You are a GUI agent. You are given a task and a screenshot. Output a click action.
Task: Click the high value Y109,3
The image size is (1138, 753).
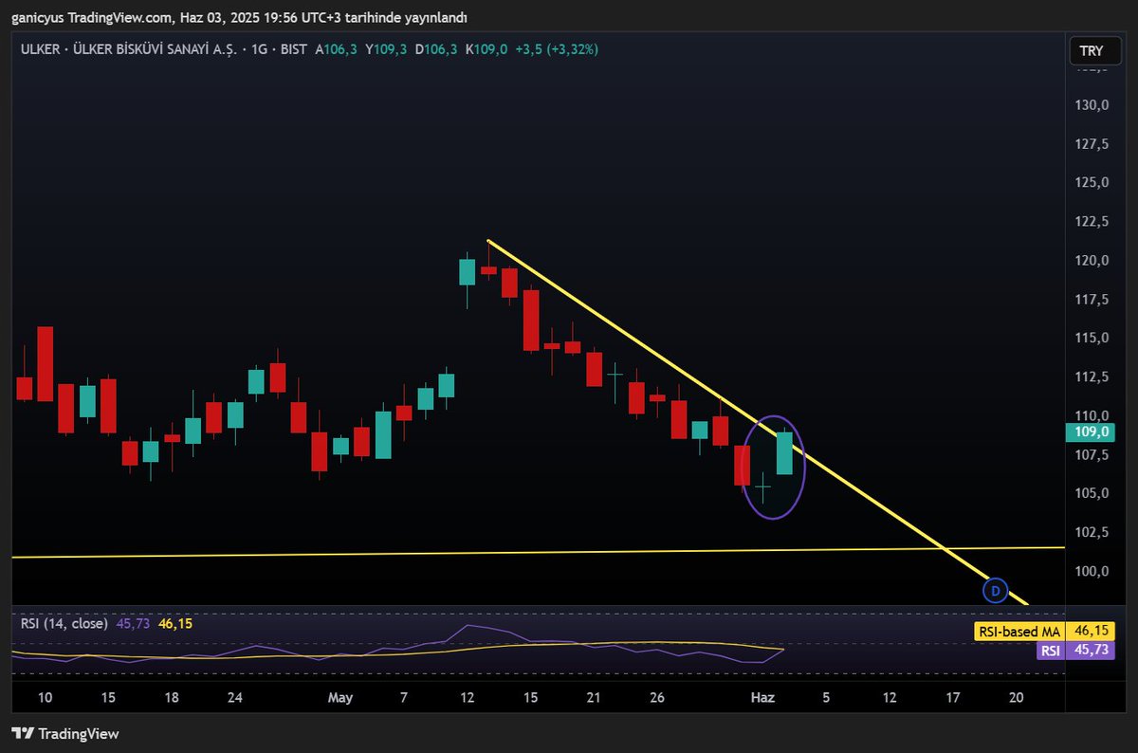click(x=386, y=49)
